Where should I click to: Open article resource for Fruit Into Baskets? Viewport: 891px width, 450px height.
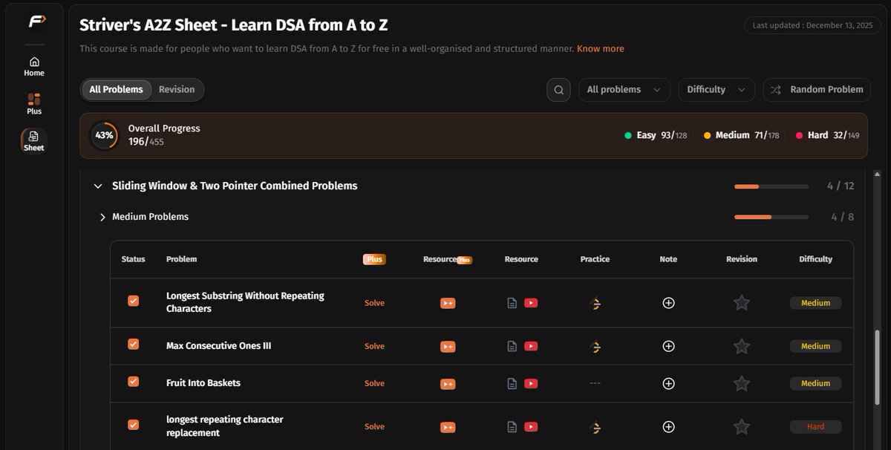(512, 383)
